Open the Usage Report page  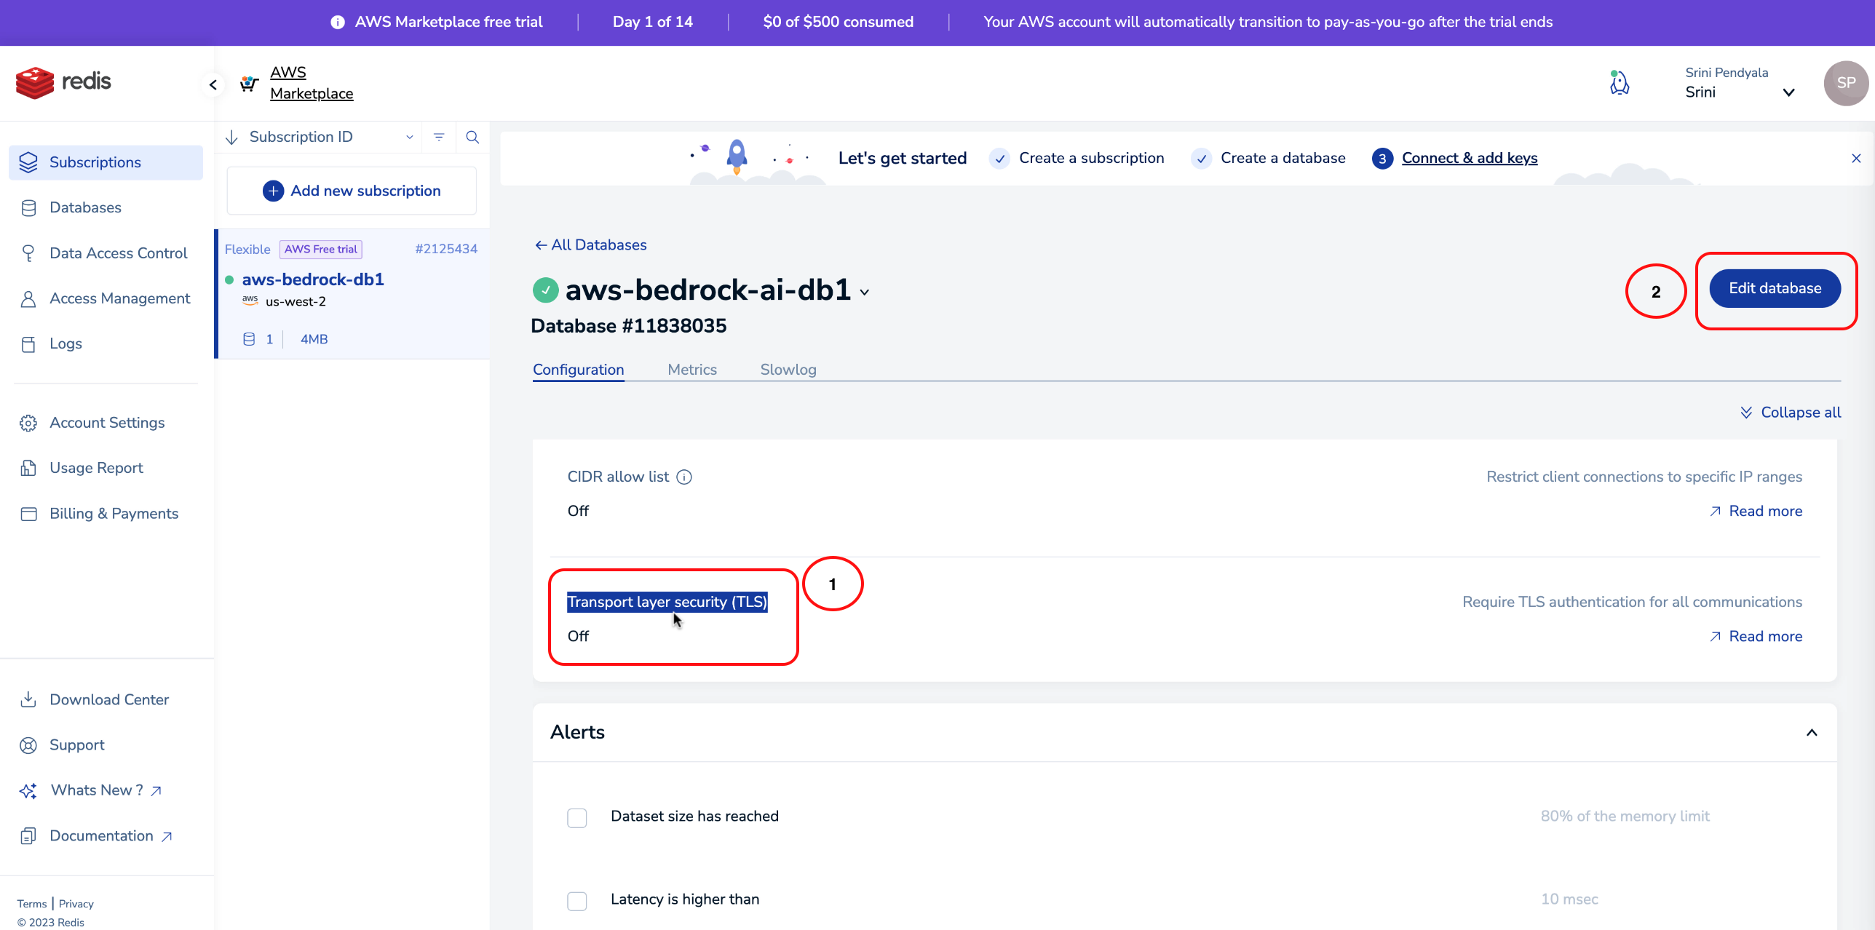tap(96, 467)
